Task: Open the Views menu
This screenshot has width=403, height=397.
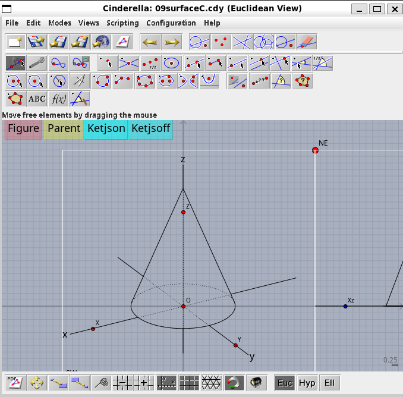Action: click(x=89, y=23)
